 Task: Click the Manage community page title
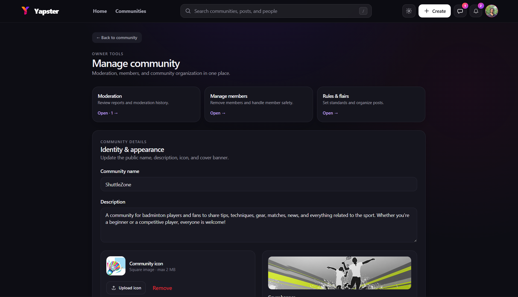pos(136,63)
